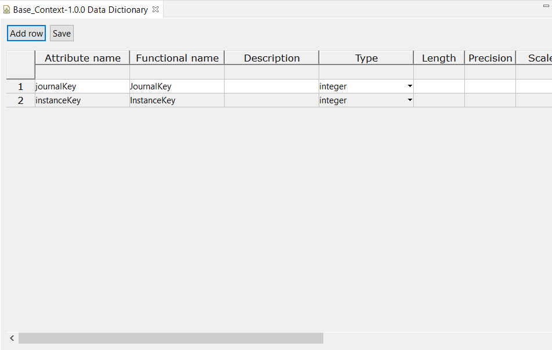Select row header number 1
The width and height of the screenshot is (552, 350).
click(x=20, y=86)
